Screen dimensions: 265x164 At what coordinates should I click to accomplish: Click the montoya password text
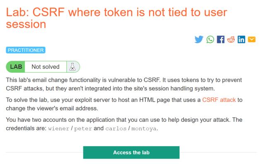[144, 128]
